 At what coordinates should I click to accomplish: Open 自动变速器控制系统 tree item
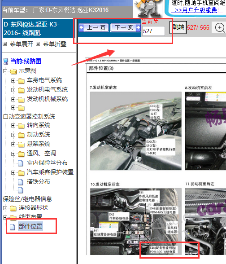29,117
